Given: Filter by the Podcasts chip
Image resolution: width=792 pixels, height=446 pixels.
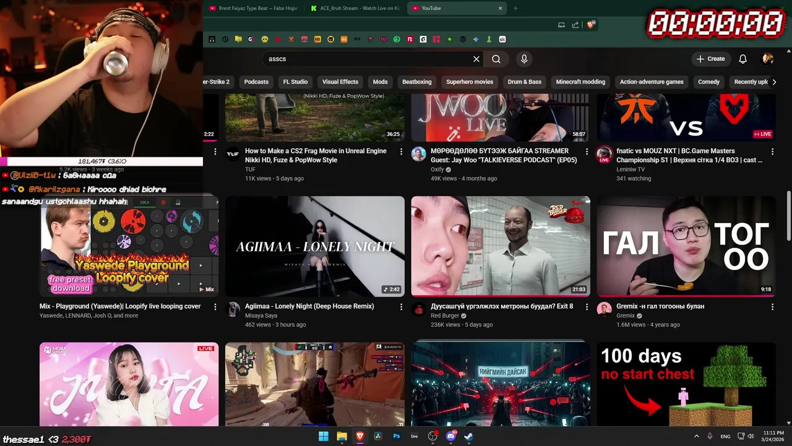Looking at the screenshot, I should (x=256, y=82).
